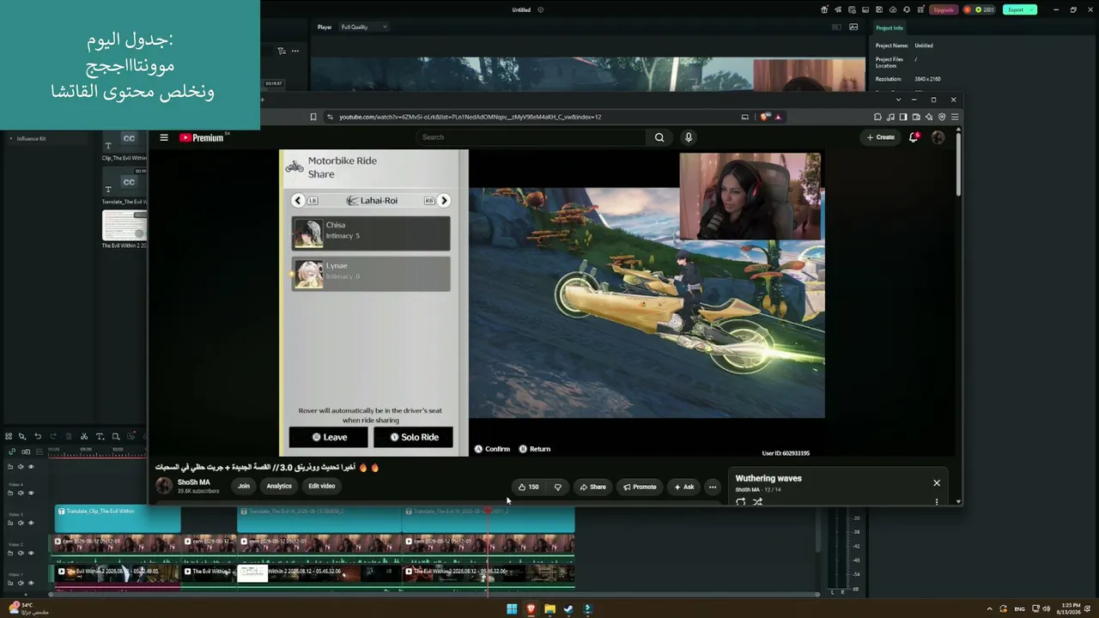The image size is (1099, 618).
Task: Like the video showing 150 likes
Action: (x=528, y=487)
